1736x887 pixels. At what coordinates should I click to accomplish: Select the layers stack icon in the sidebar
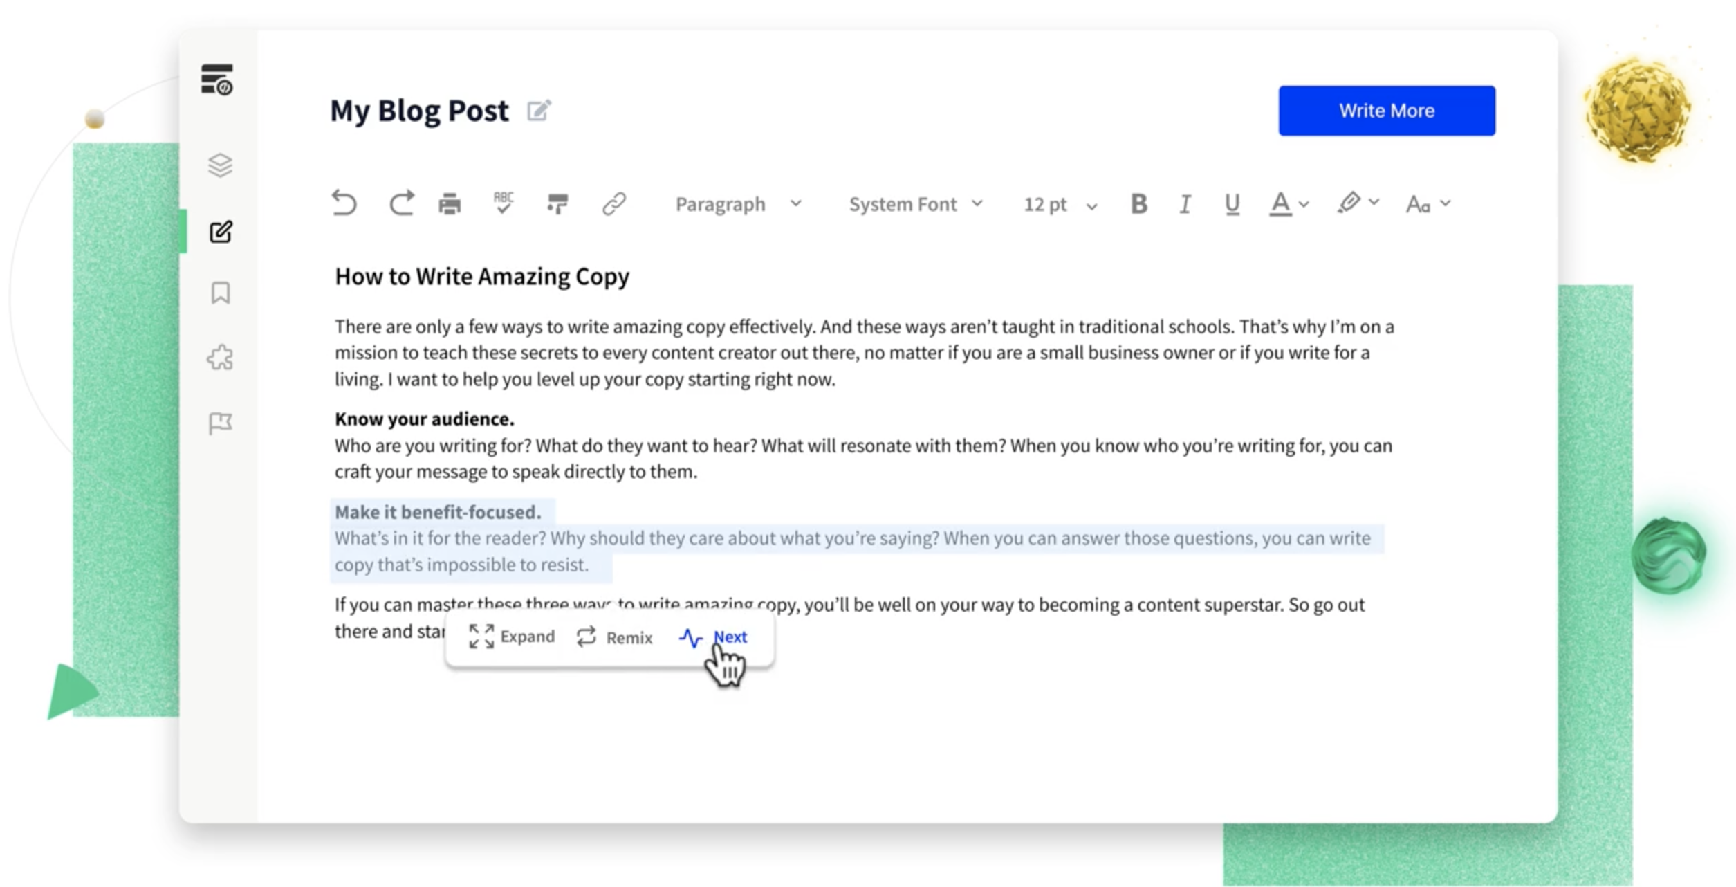tap(219, 165)
